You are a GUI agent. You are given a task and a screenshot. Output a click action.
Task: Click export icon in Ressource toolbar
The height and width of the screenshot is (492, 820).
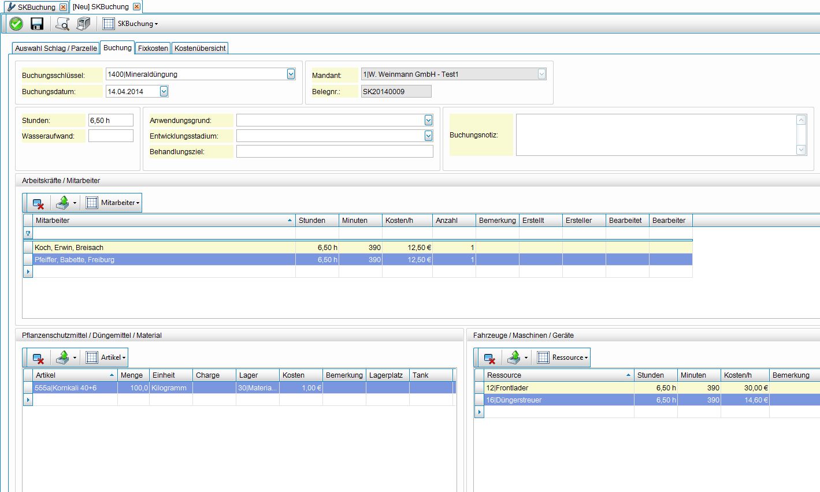(514, 357)
